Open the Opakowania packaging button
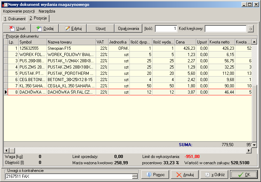Screen dimensions: 261x182 pos(128,29)
